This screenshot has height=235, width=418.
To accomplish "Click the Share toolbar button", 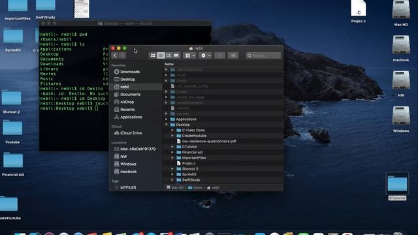I will [219, 55].
